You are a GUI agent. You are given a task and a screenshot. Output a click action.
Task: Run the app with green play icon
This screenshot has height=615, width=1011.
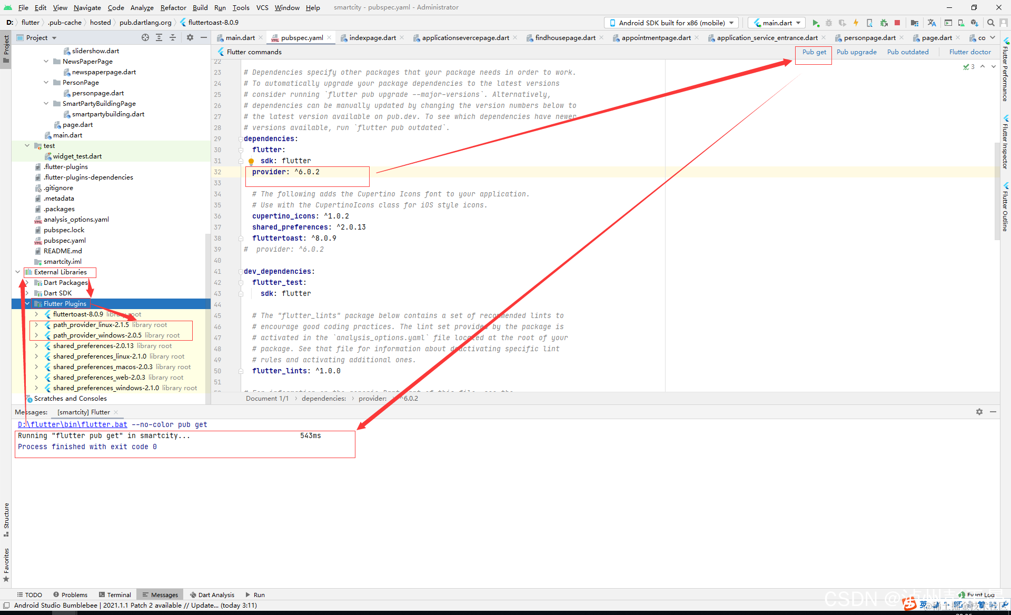pos(815,23)
